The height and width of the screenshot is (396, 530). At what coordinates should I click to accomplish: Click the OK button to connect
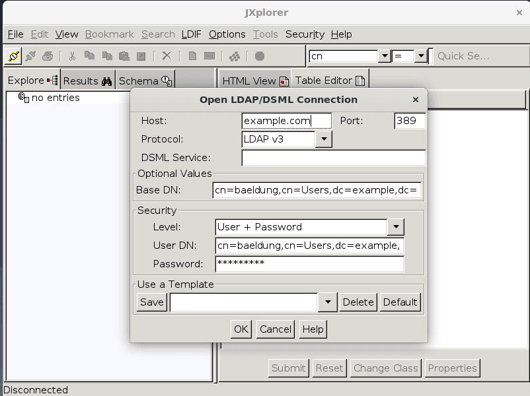[x=241, y=329]
